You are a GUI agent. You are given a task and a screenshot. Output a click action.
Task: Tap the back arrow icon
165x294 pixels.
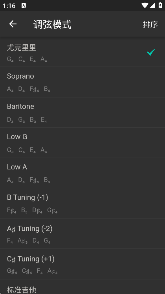pos(13,24)
